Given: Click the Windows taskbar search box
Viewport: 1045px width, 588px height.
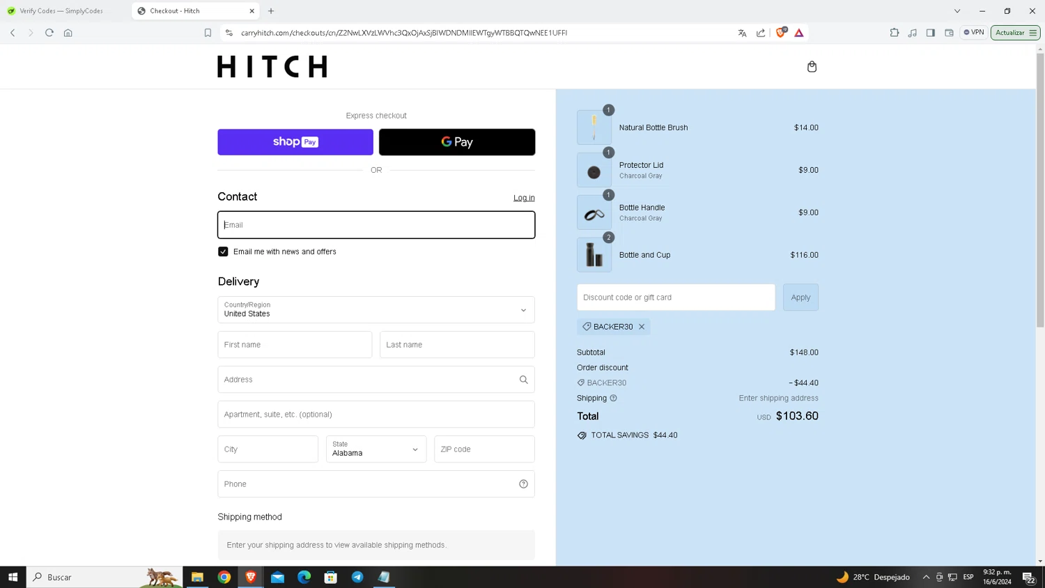Looking at the screenshot, I should tap(104, 577).
